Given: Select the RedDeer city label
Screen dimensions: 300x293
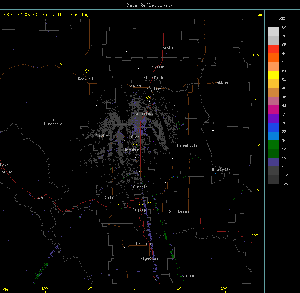Looking at the screenshot, I should click(153, 89).
